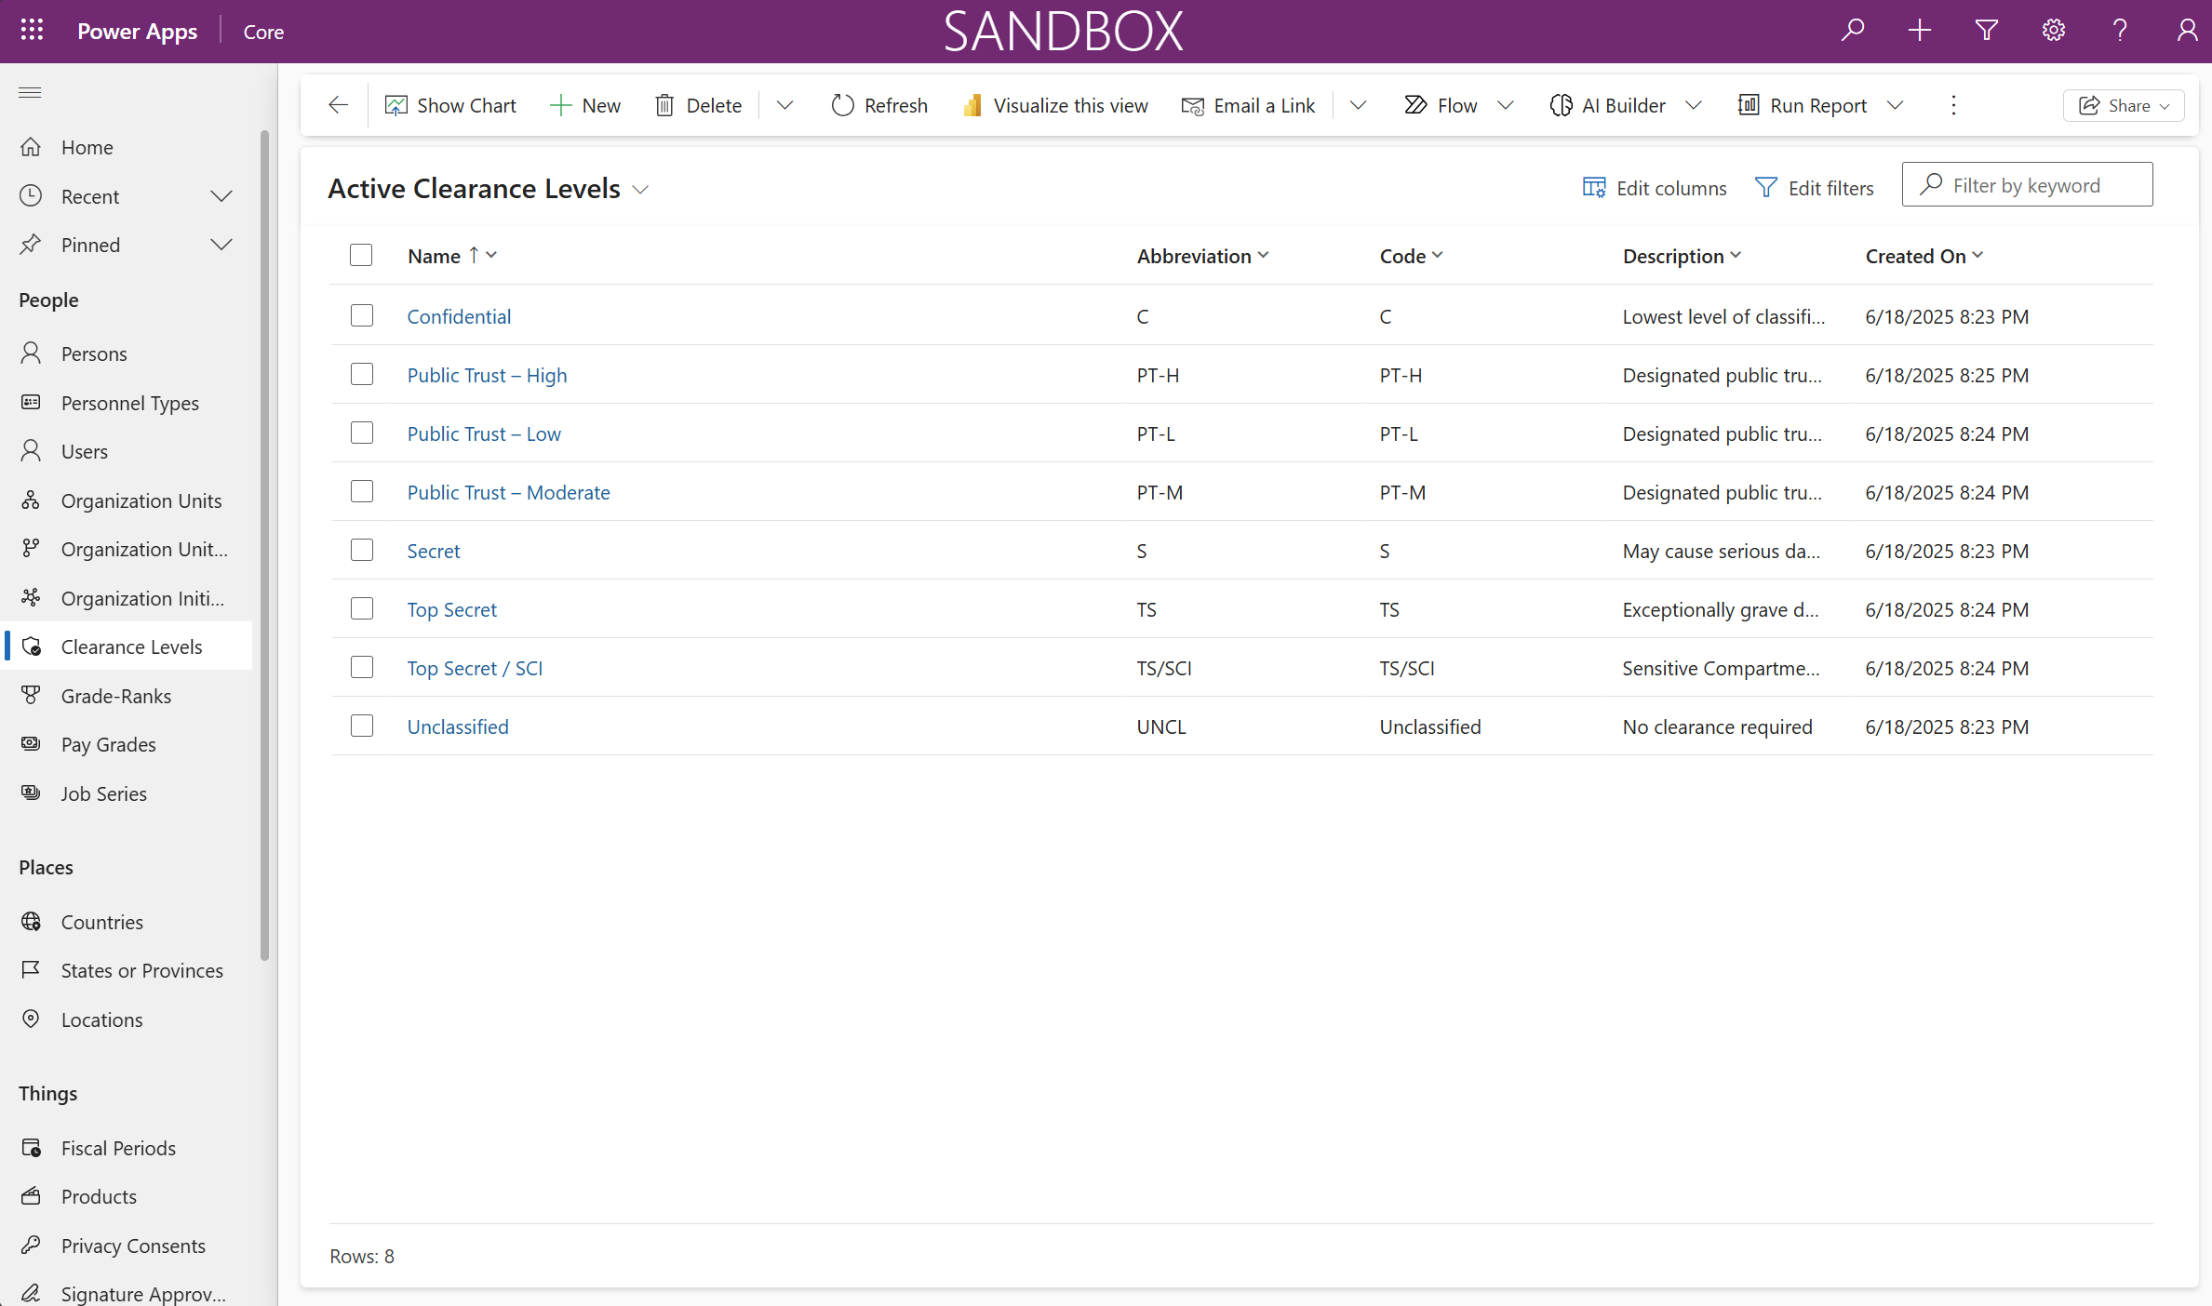Tick the checkbox for Top Secret
The height and width of the screenshot is (1306, 2212).
coord(362,609)
